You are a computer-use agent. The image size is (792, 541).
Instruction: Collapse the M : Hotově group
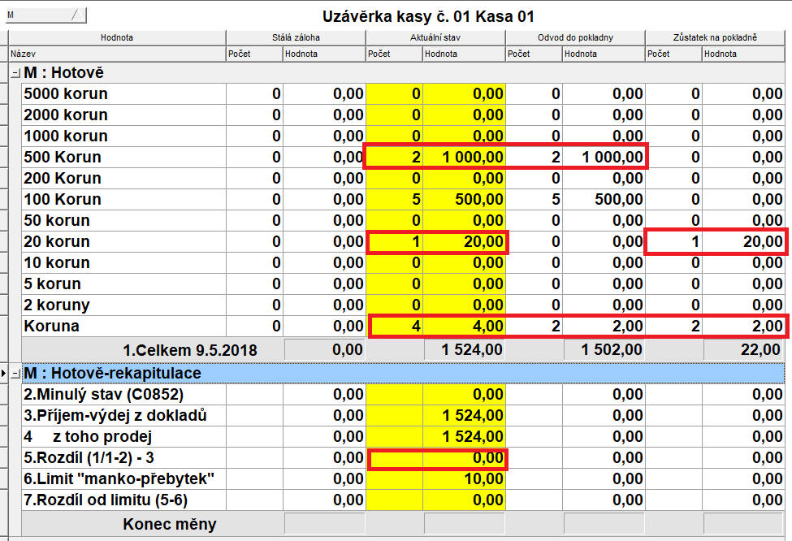(15, 73)
